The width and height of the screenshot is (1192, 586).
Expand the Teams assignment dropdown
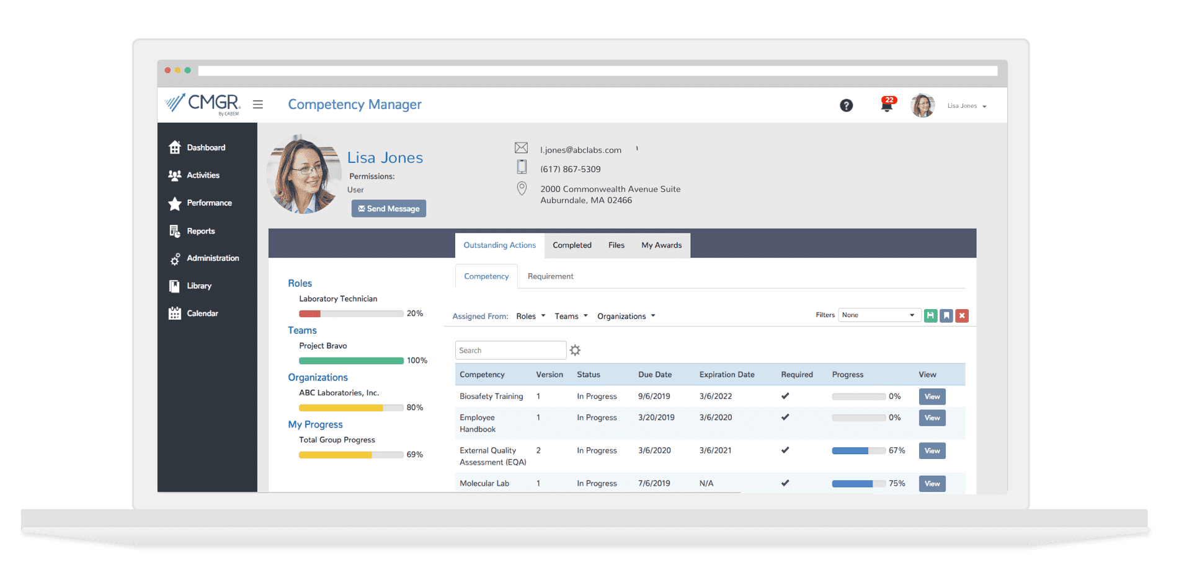pyautogui.click(x=570, y=316)
